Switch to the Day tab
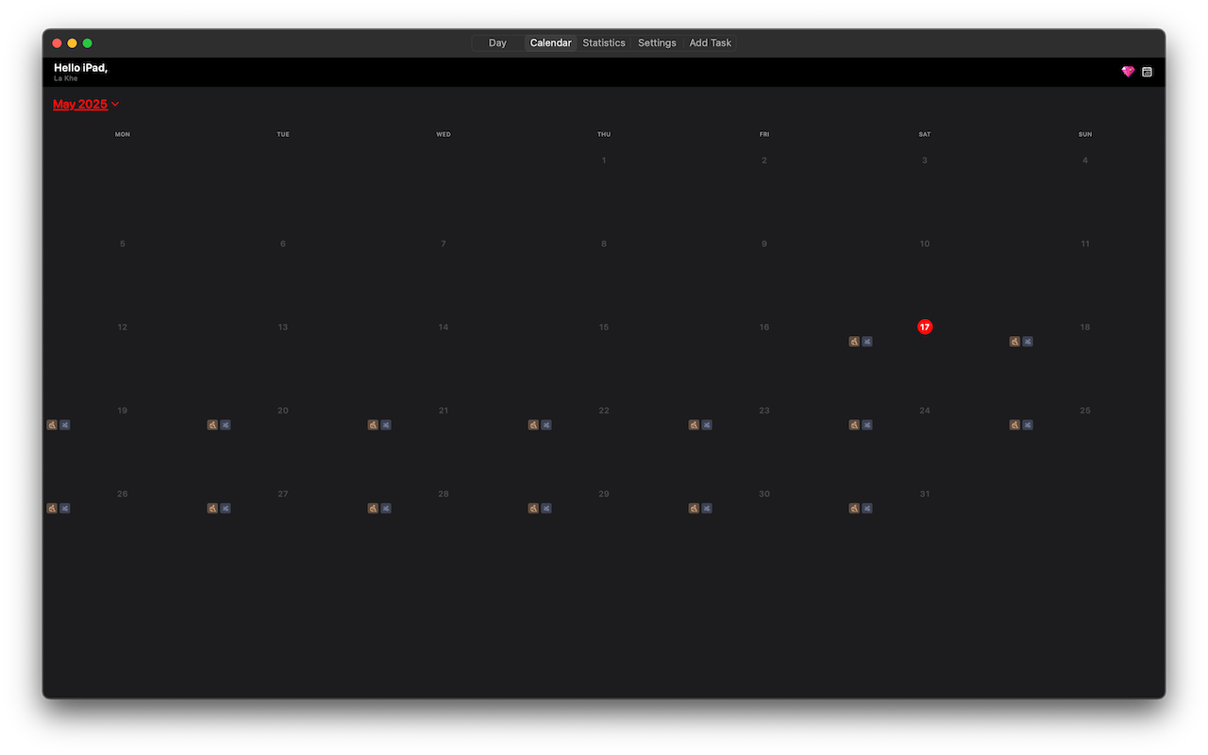 tap(497, 42)
